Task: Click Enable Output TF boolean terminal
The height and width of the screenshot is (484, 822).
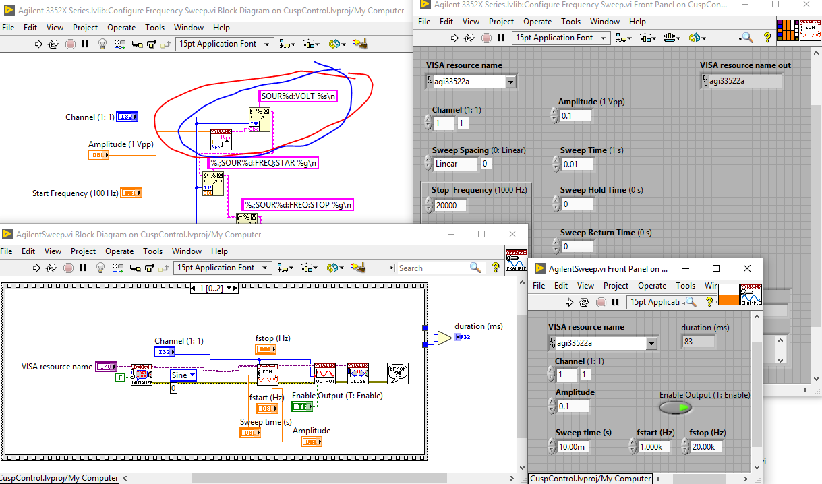Action: [302, 406]
